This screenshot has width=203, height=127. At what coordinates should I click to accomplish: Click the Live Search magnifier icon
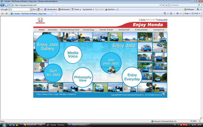tap(199, 5)
